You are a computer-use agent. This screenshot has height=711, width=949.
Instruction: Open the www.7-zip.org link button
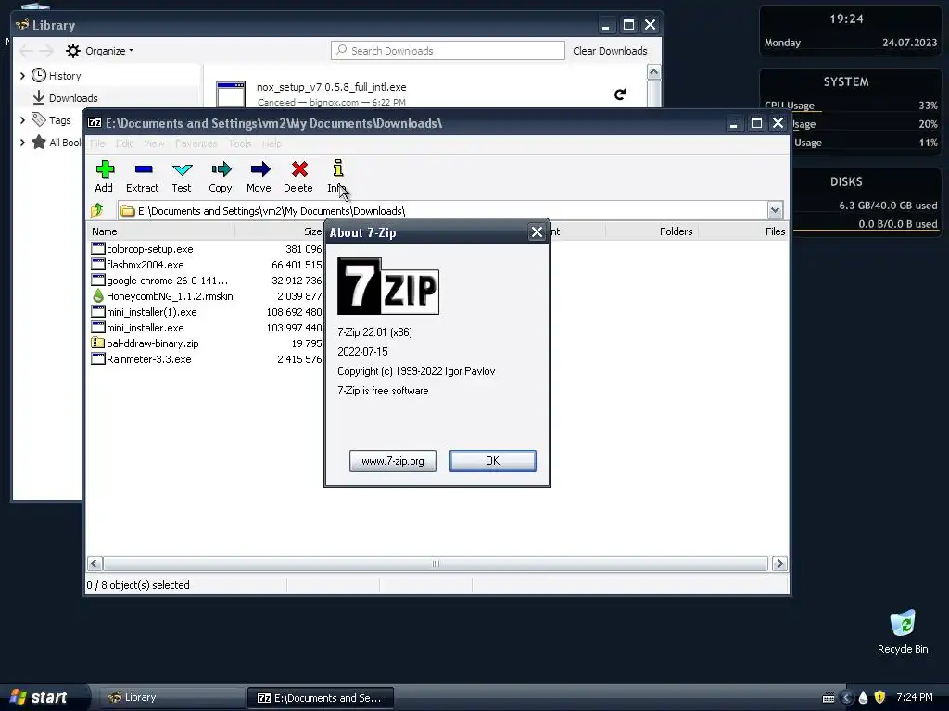click(393, 461)
